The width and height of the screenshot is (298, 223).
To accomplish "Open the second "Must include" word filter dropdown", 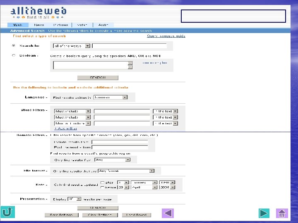I will (72, 117).
